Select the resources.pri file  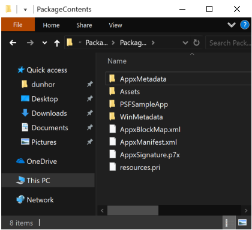[140, 168]
